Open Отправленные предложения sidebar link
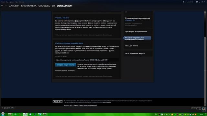The image size is (207, 116). 137,18
